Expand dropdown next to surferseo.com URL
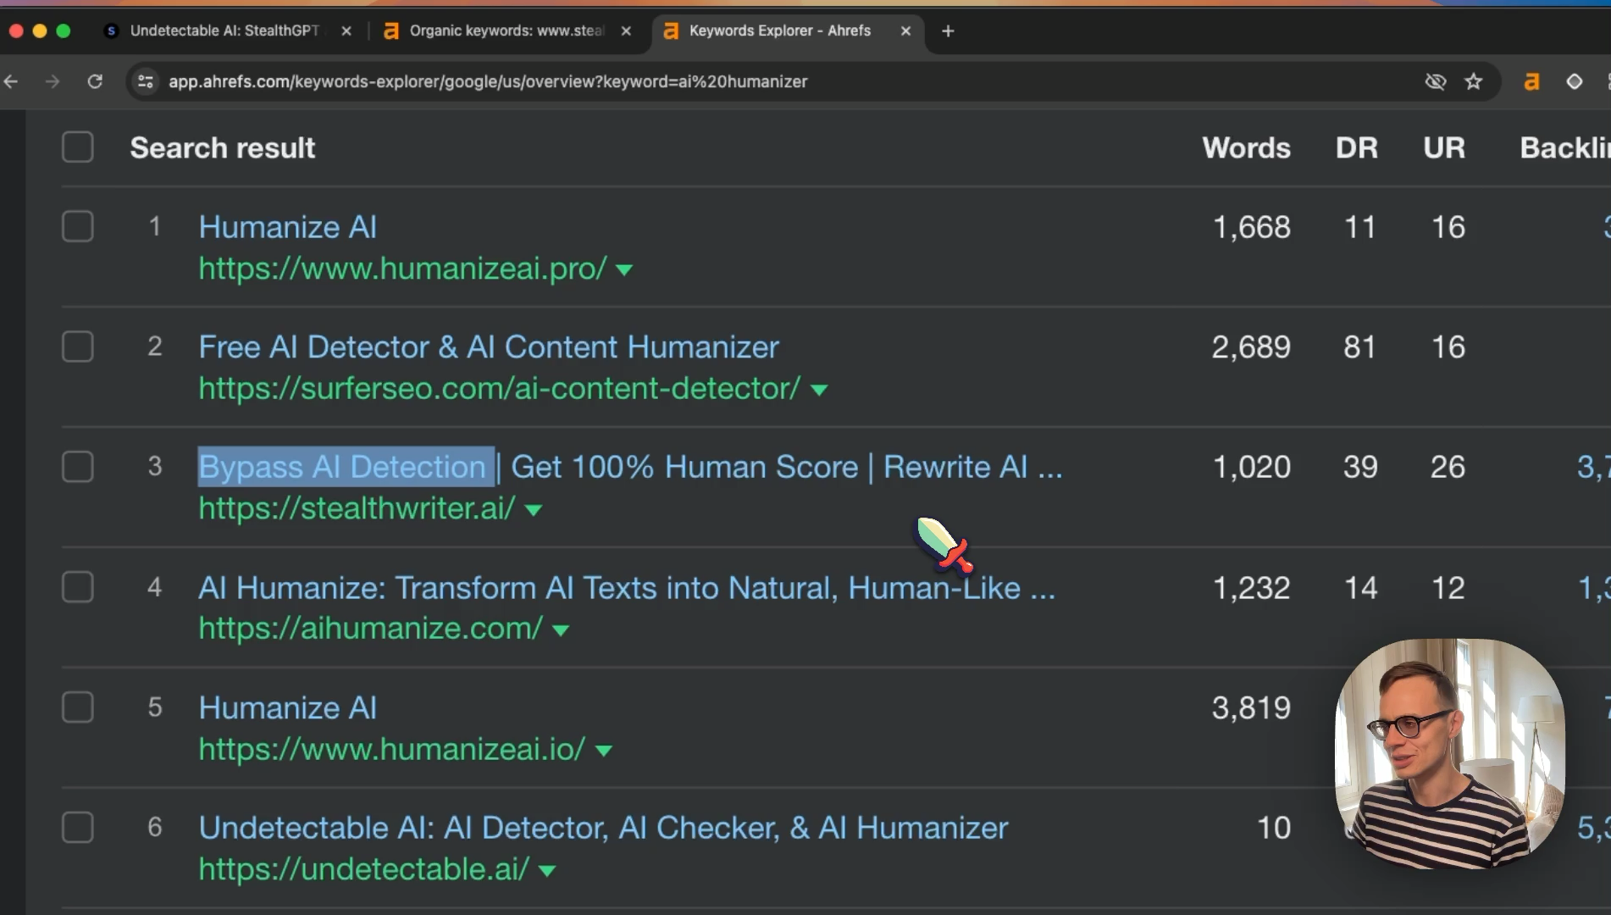Screen dimensions: 1611x915 pyautogui.click(x=818, y=391)
